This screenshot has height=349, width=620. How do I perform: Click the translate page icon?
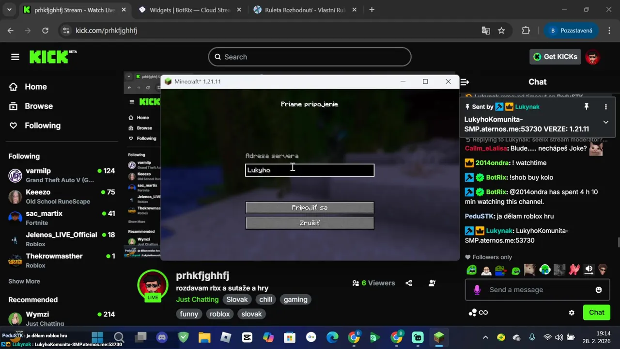pos(485,31)
